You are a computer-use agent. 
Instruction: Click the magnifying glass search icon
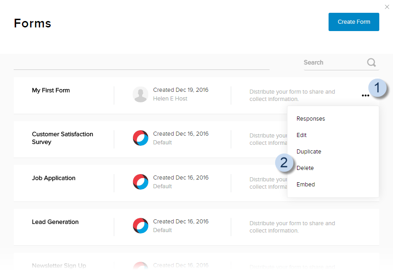coord(372,63)
